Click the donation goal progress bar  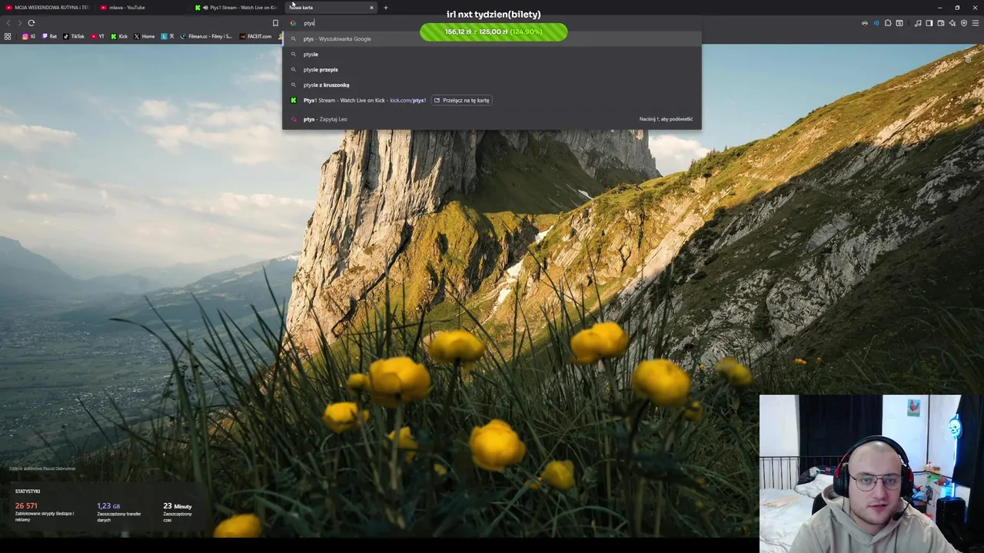tap(494, 31)
